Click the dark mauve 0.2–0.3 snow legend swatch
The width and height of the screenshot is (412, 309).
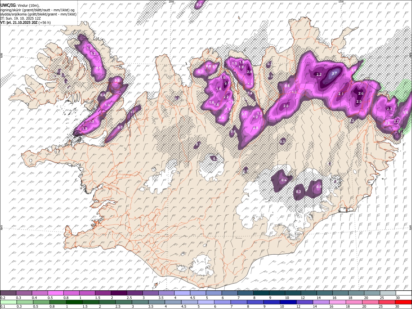click(8, 293)
